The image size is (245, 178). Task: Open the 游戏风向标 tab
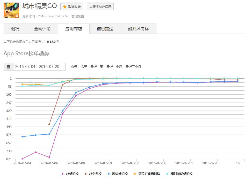pyautogui.click(x=139, y=29)
